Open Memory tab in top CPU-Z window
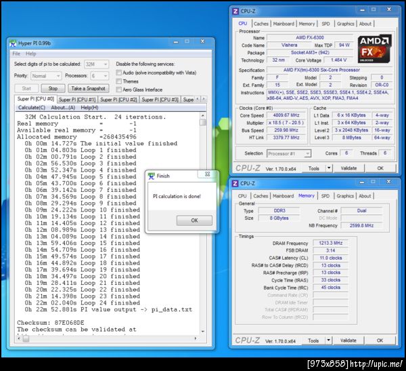The width and height of the screenshot is (406, 371). tap(307, 24)
